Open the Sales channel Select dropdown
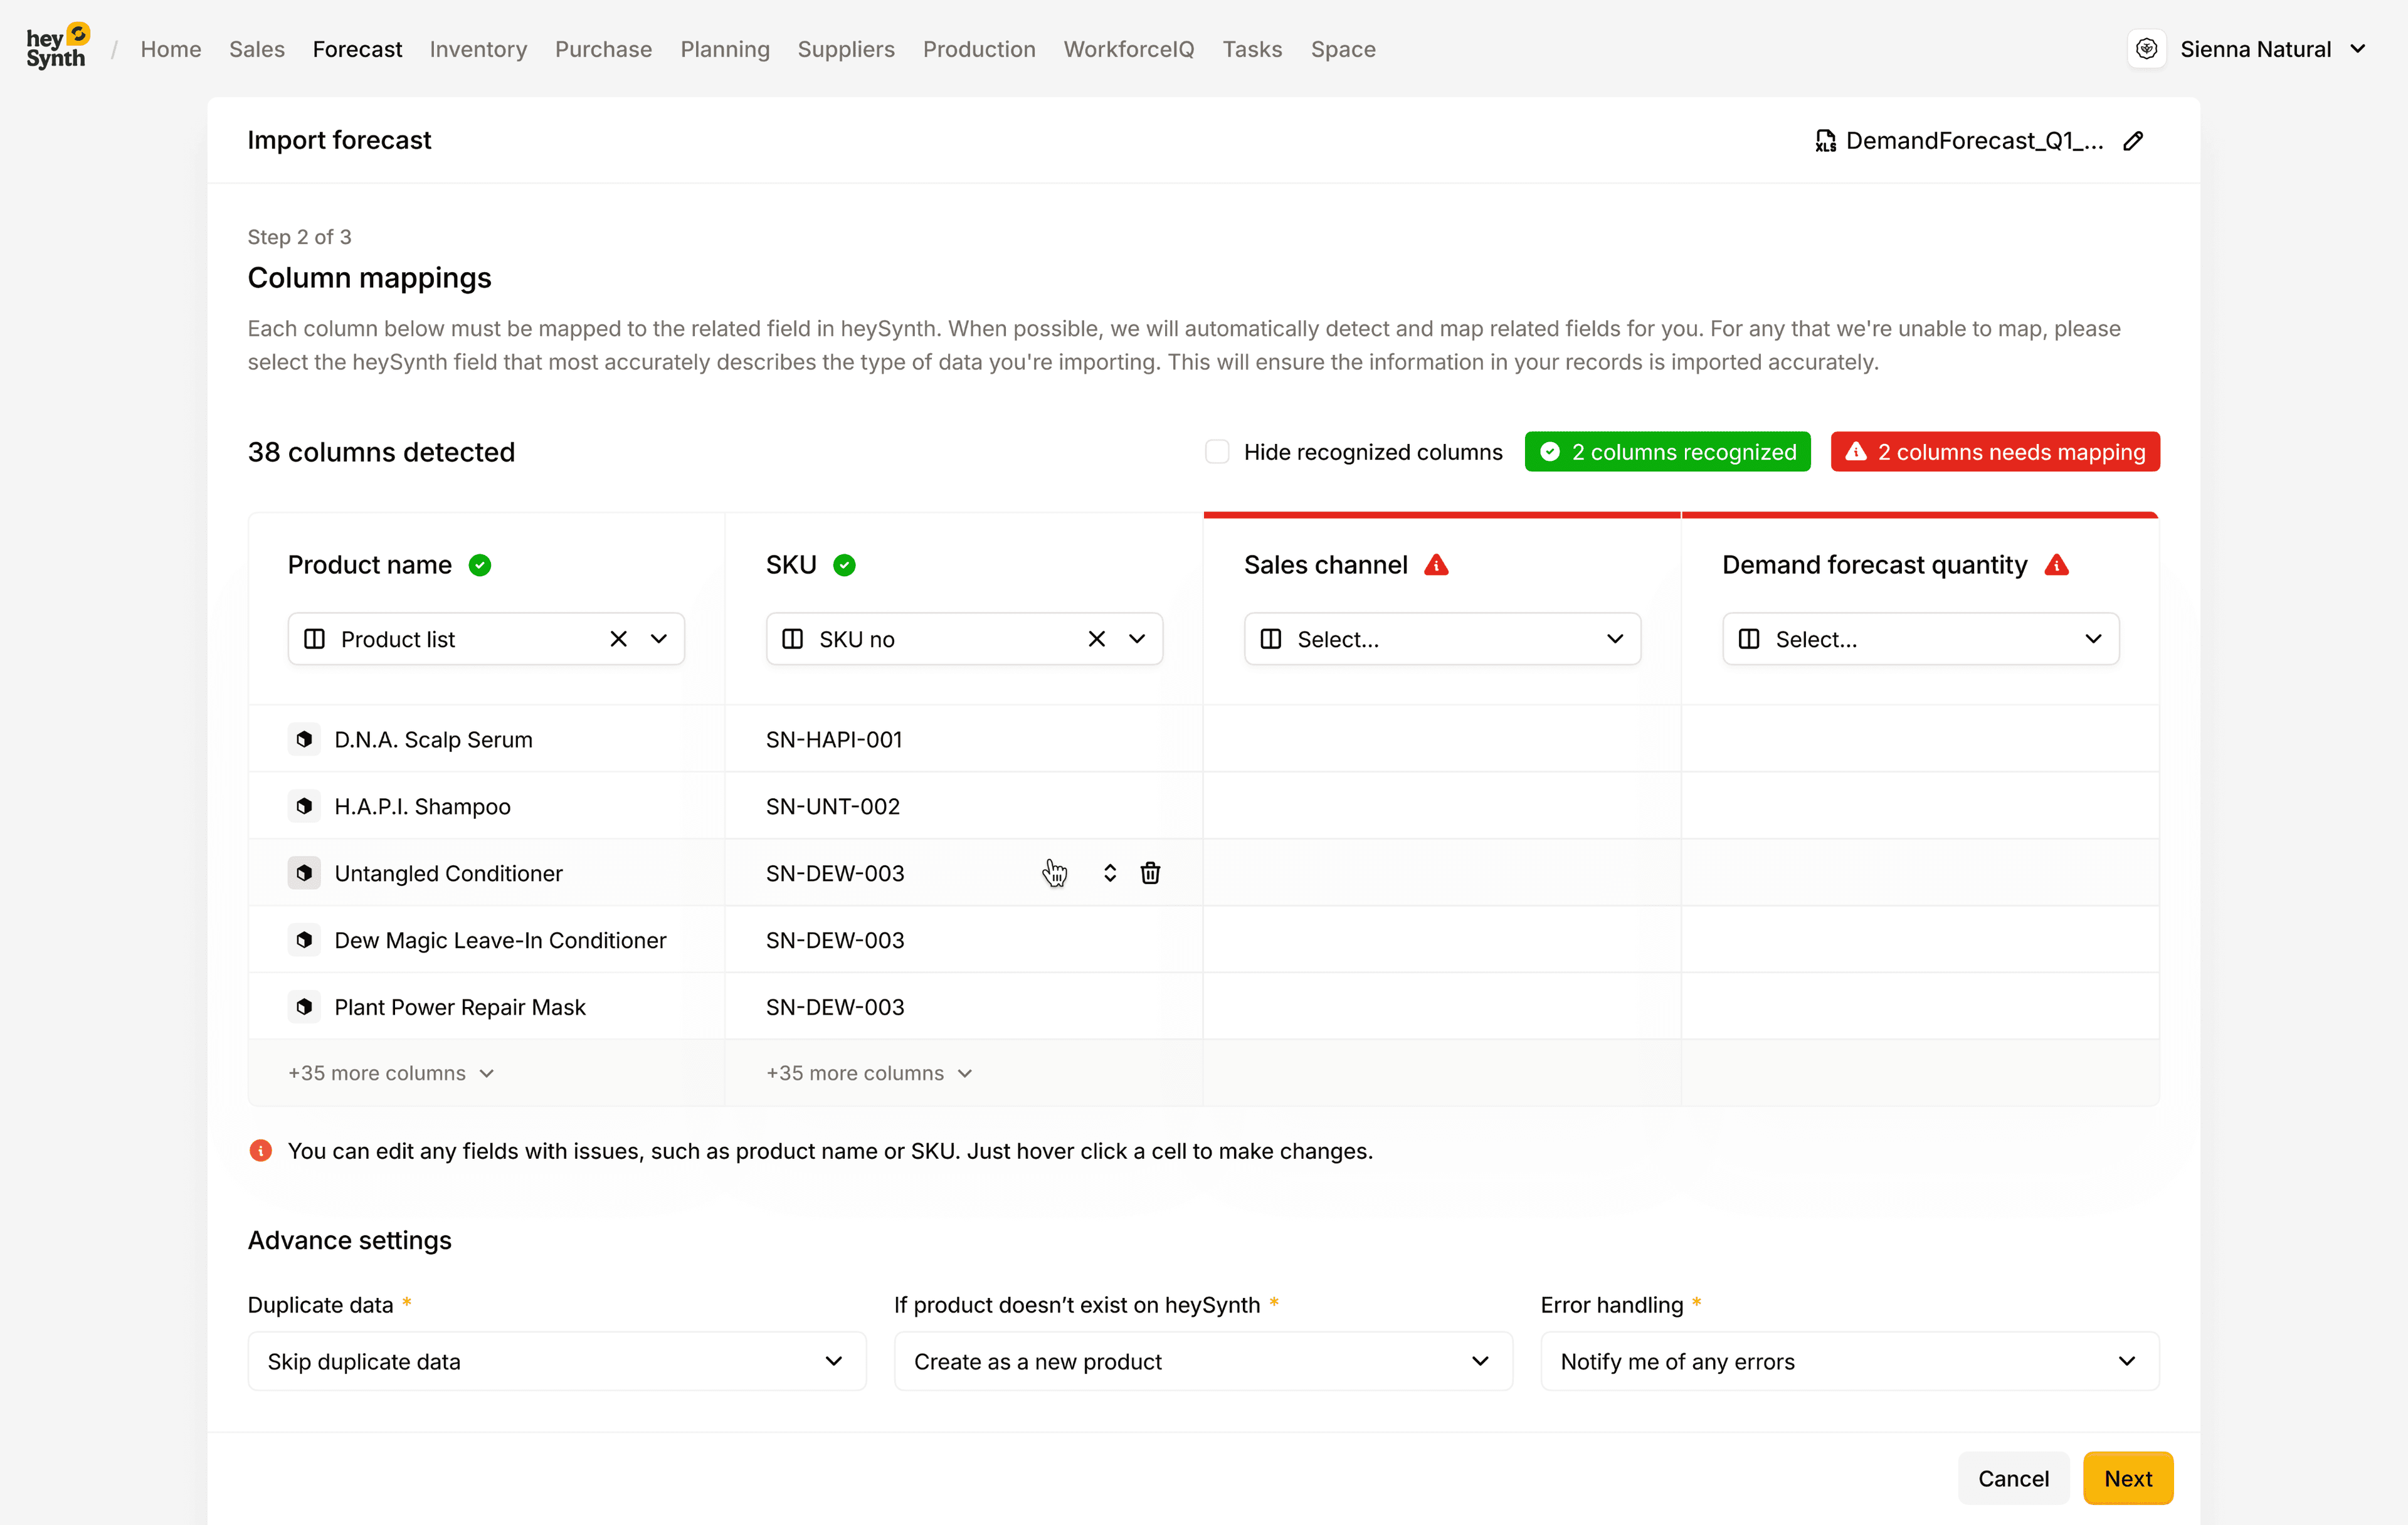Image resolution: width=2408 pixels, height=1525 pixels. pyautogui.click(x=1441, y=639)
